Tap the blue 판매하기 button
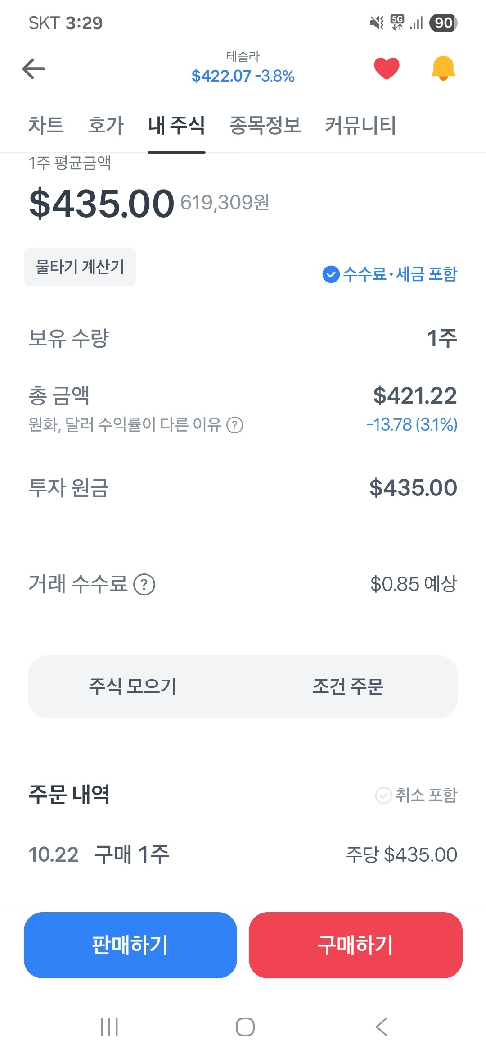The image size is (486, 1054). (x=130, y=945)
